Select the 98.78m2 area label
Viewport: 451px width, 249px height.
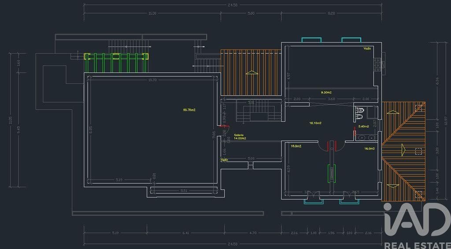(x=189, y=110)
